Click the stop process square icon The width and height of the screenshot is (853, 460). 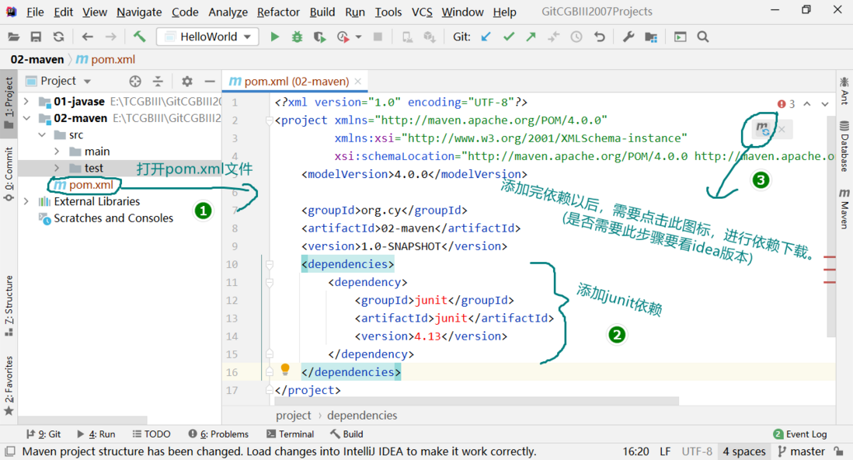coord(378,37)
